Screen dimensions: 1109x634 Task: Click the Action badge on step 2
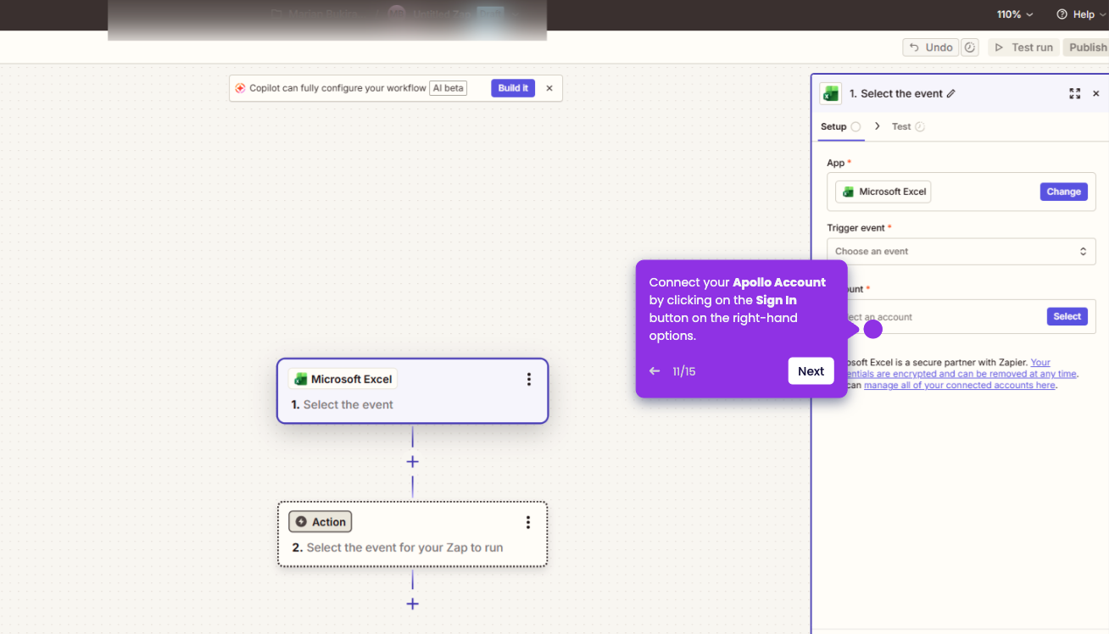[x=320, y=522]
